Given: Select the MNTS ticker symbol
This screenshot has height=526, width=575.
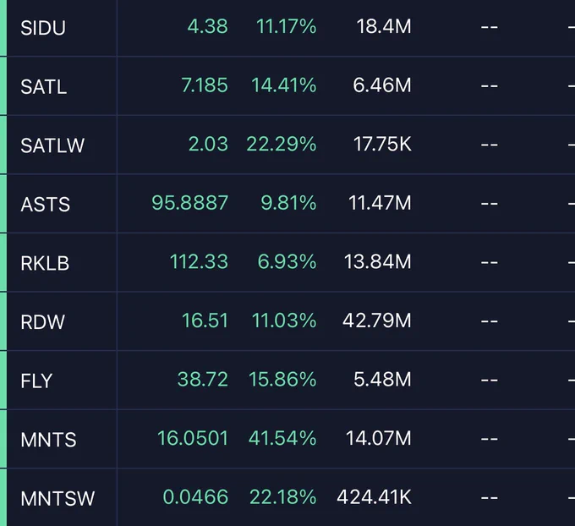Looking at the screenshot, I should (48, 440).
